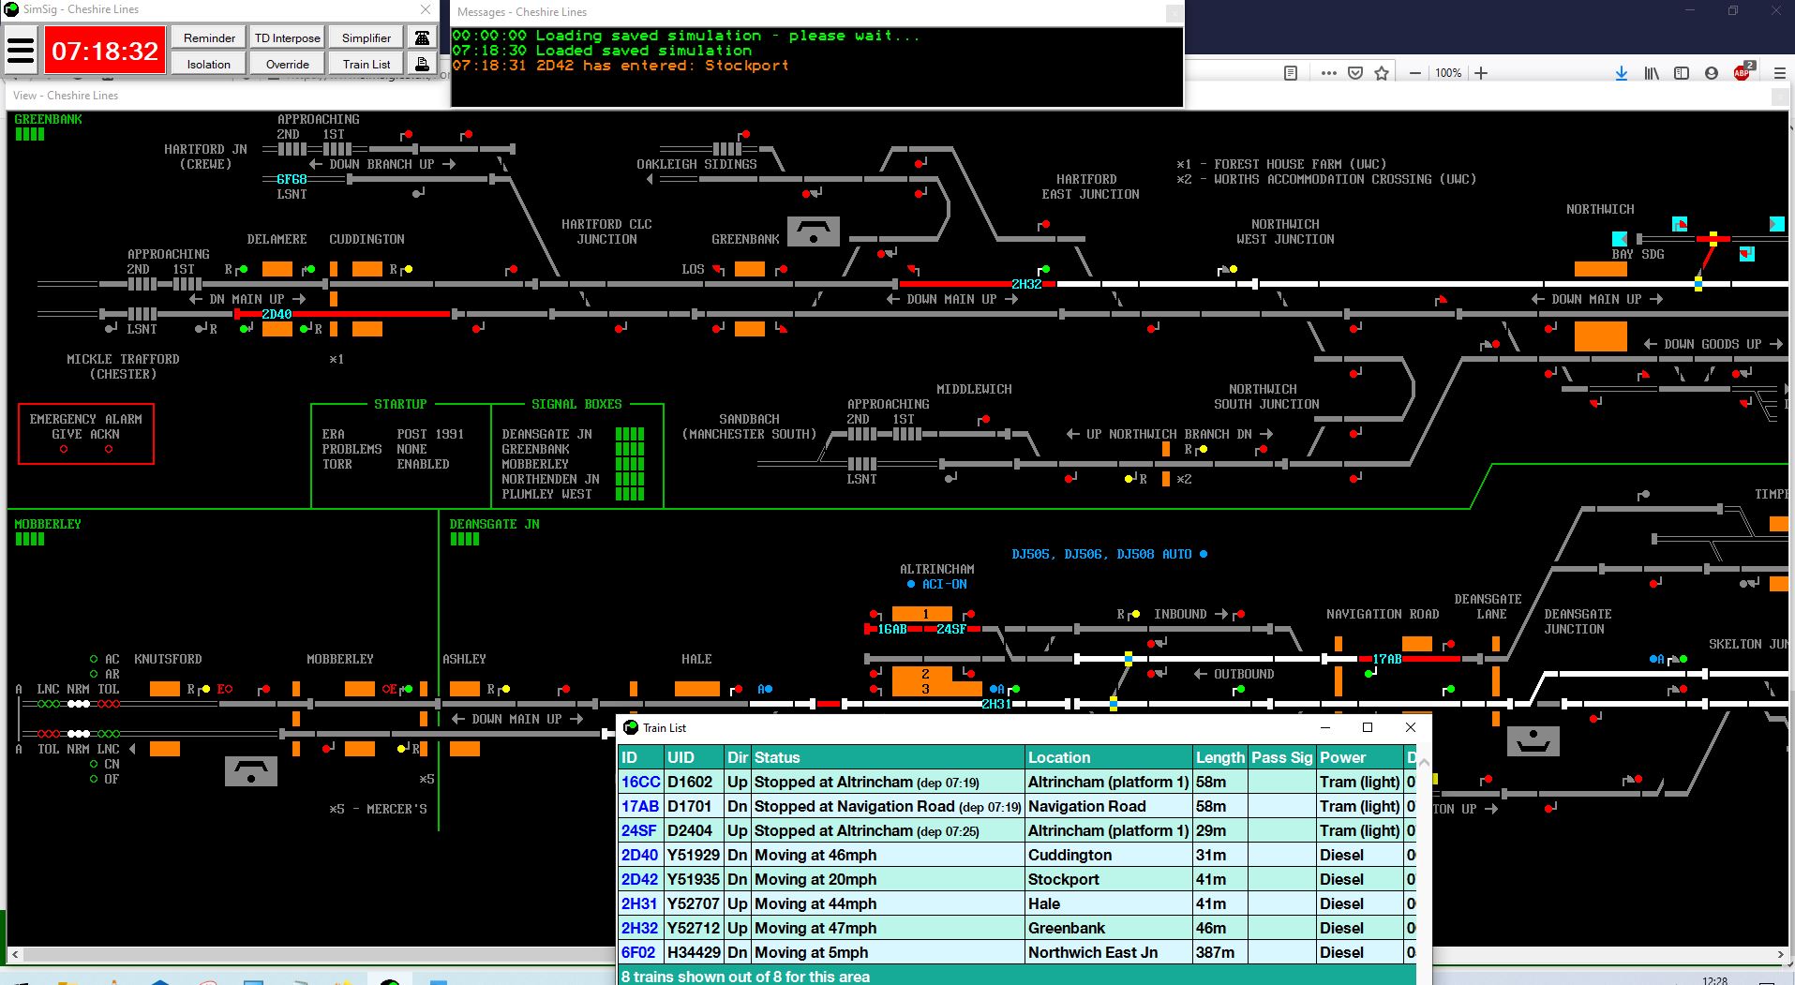Click '2D42 has entered: Stockport' message
Viewport: 1795px width, 985px height.
pos(621,66)
